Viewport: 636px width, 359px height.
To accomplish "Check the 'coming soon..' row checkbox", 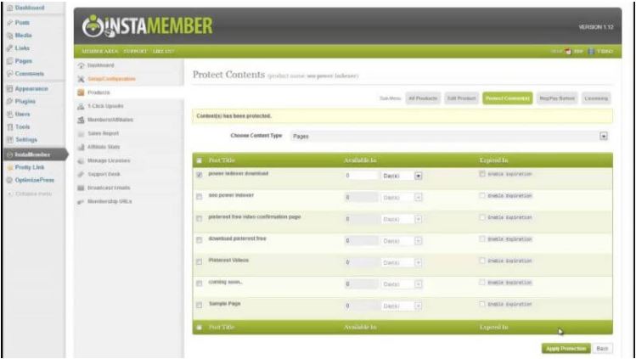I will tap(200, 283).
